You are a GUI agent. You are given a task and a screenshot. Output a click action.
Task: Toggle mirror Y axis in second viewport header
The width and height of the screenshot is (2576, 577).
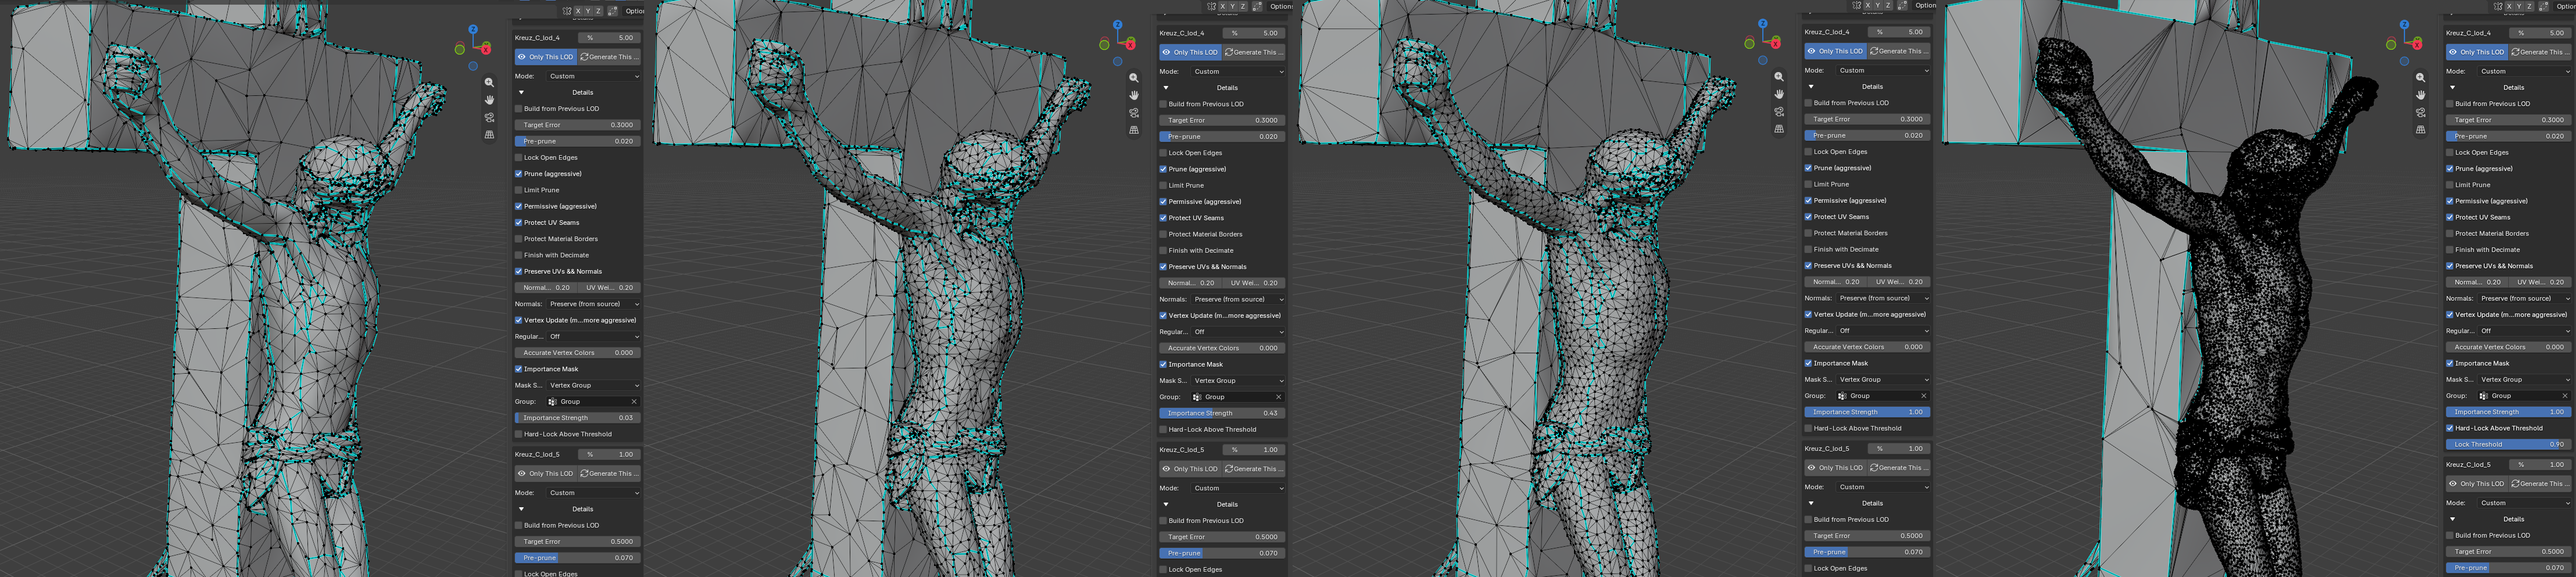1232,6
